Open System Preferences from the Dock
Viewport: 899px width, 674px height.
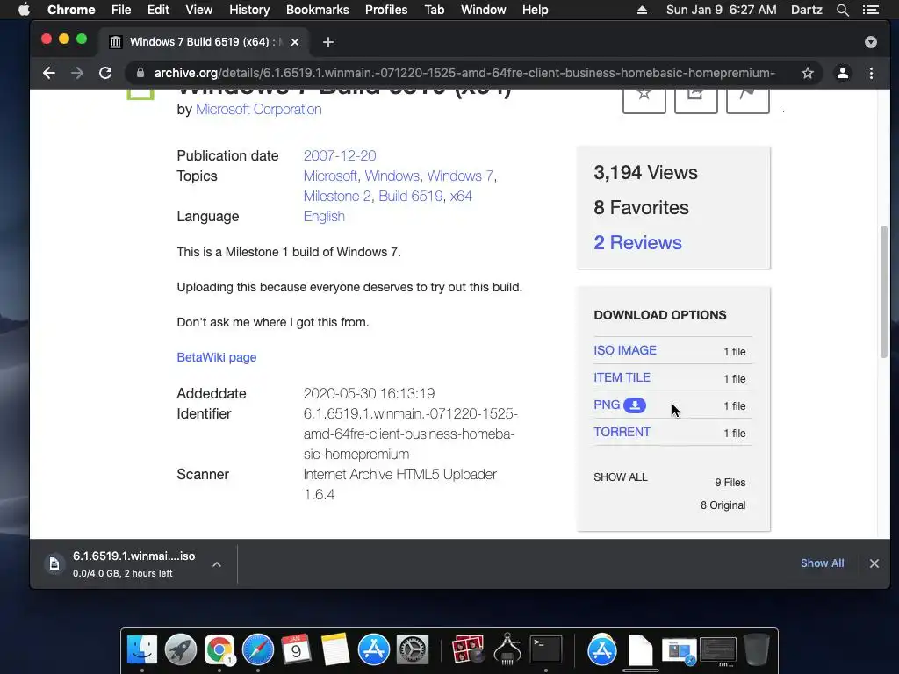(413, 650)
